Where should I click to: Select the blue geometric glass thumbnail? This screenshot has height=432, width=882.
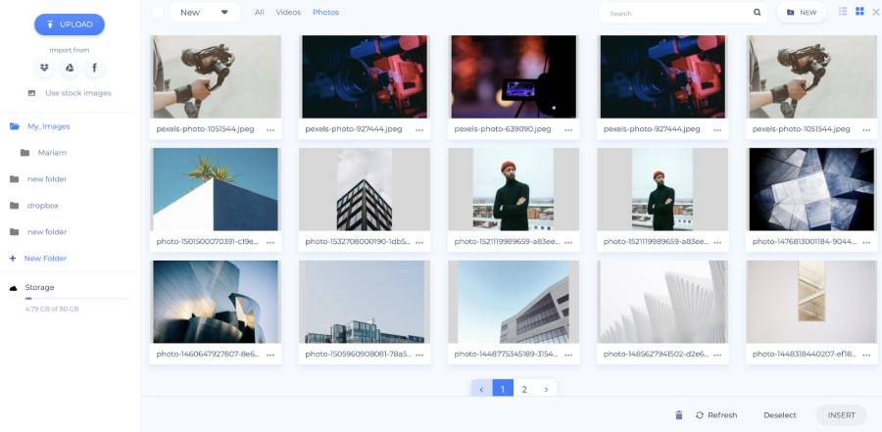pyautogui.click(x=811, y=189)
